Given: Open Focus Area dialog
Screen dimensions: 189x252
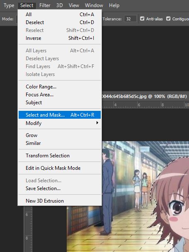Looking at the screenshot, I should click(x=60, y=95).
